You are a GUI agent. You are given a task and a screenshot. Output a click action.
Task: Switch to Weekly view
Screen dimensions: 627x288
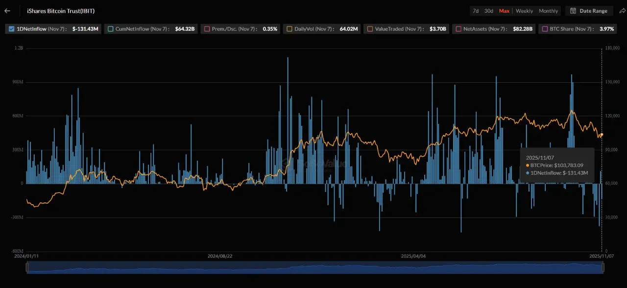point(524,10)
